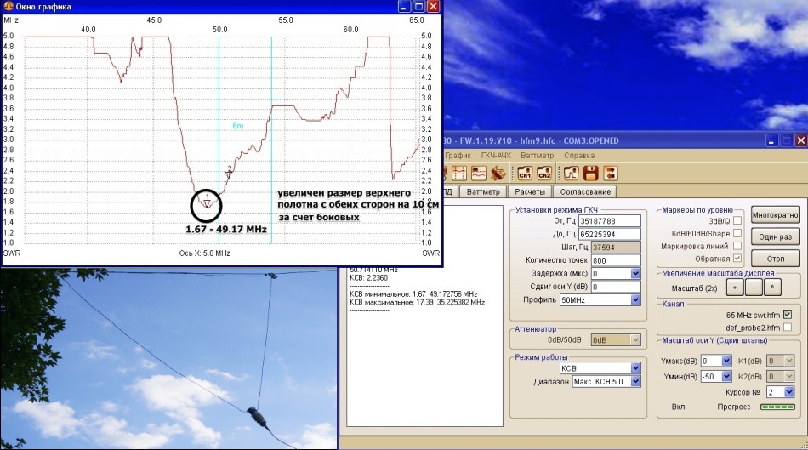Open the K2(dB) dropdown
808x450 pixels.
789,377
